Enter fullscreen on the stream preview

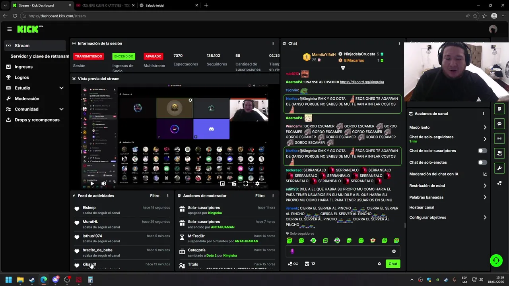point(245,184)
